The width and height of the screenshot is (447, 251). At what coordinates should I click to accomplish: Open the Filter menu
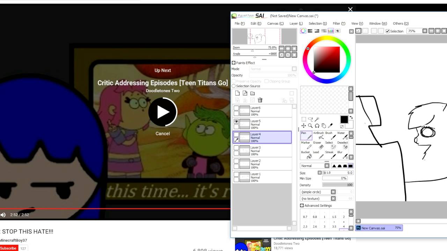[x=339, y=23]
